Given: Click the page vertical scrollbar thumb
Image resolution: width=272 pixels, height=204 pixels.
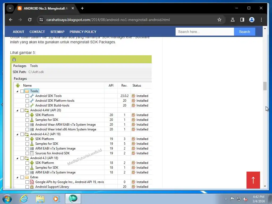Looking at the screenshot, I should point(265,86).
